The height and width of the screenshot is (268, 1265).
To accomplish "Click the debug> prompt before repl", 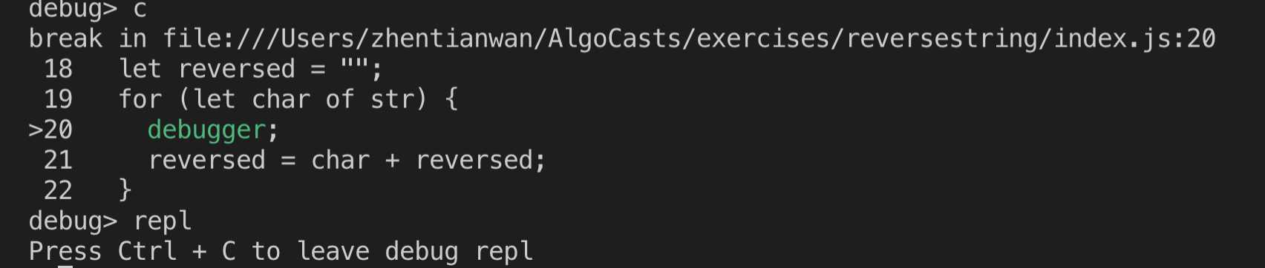I will tap(73, 221).
